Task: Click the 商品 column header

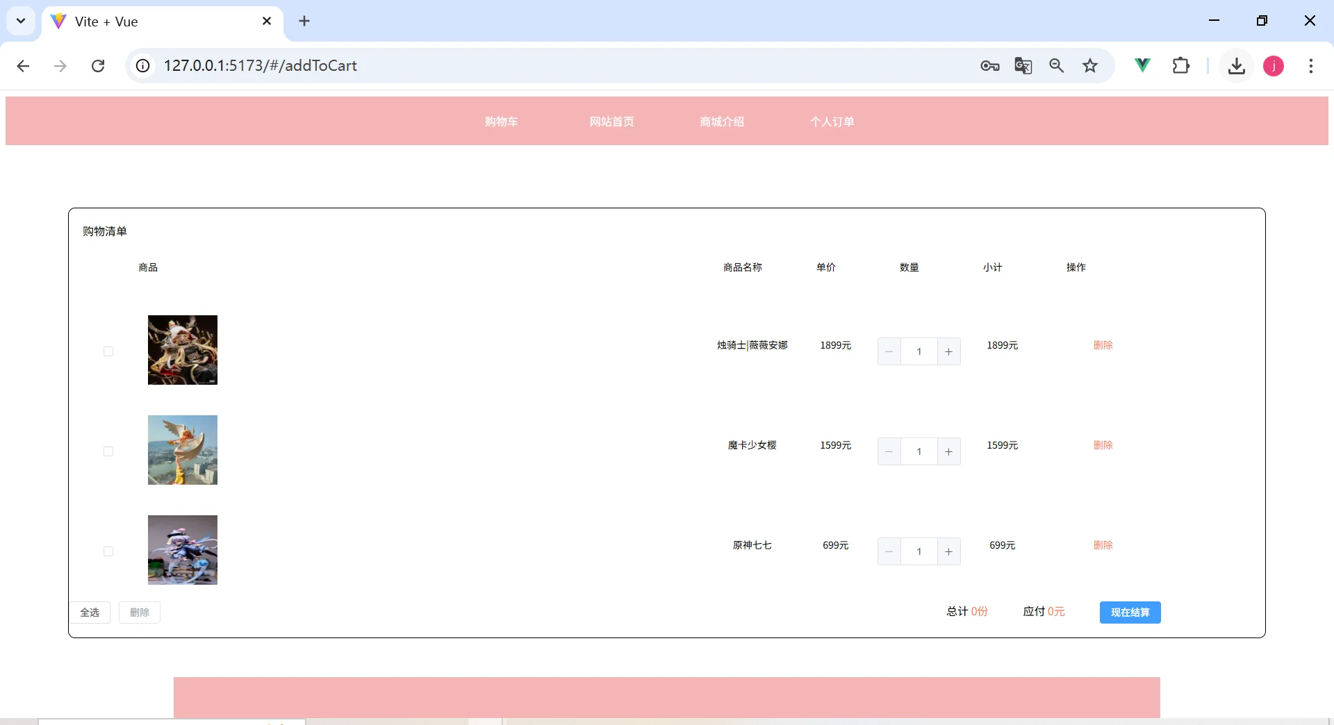Action: 148,267
